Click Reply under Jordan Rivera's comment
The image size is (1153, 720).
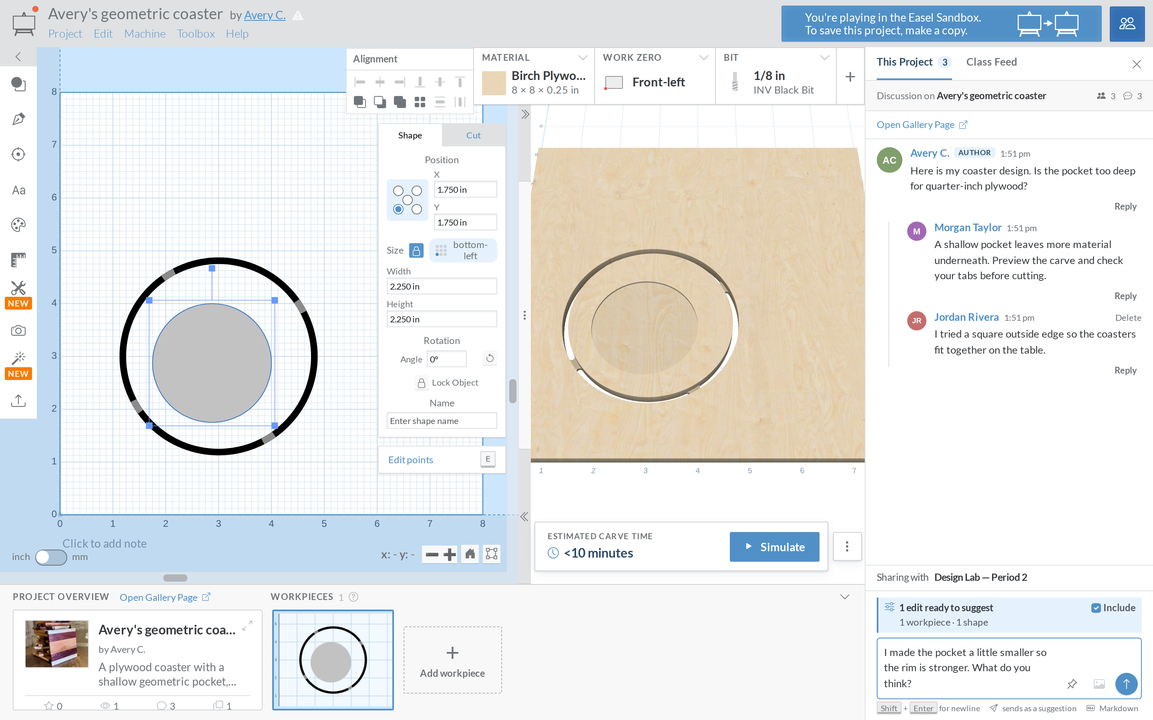[1125, 370]
